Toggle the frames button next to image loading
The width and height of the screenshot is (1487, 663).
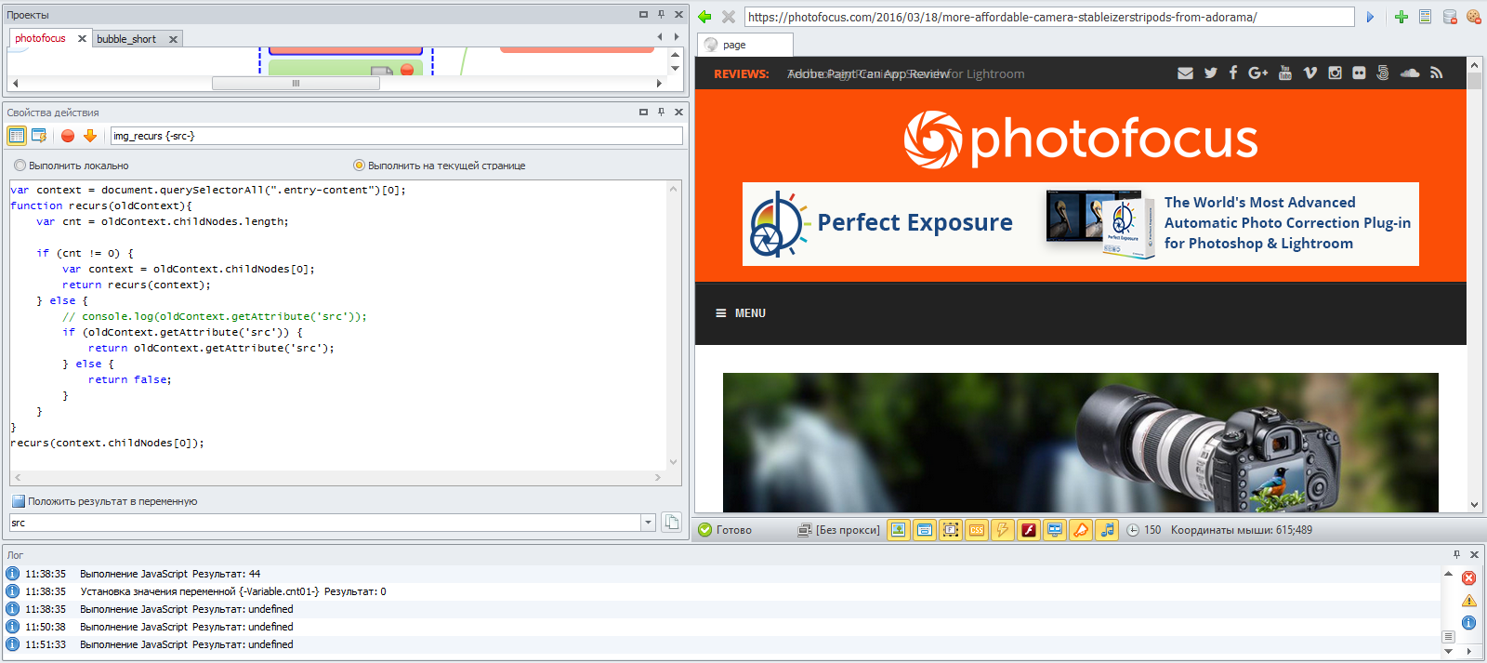(x=925, y=530)
